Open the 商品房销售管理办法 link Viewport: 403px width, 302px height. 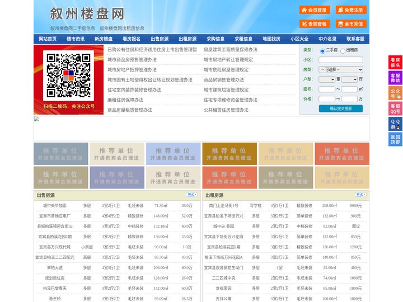click(224, 79)
